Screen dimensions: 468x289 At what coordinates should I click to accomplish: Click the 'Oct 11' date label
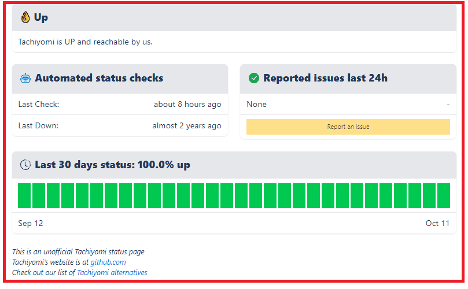click(437, 223)
